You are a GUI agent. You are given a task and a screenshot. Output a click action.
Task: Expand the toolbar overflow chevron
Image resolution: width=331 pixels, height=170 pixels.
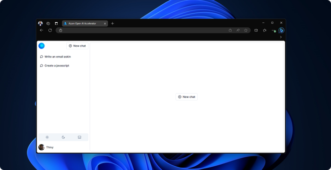281,37
